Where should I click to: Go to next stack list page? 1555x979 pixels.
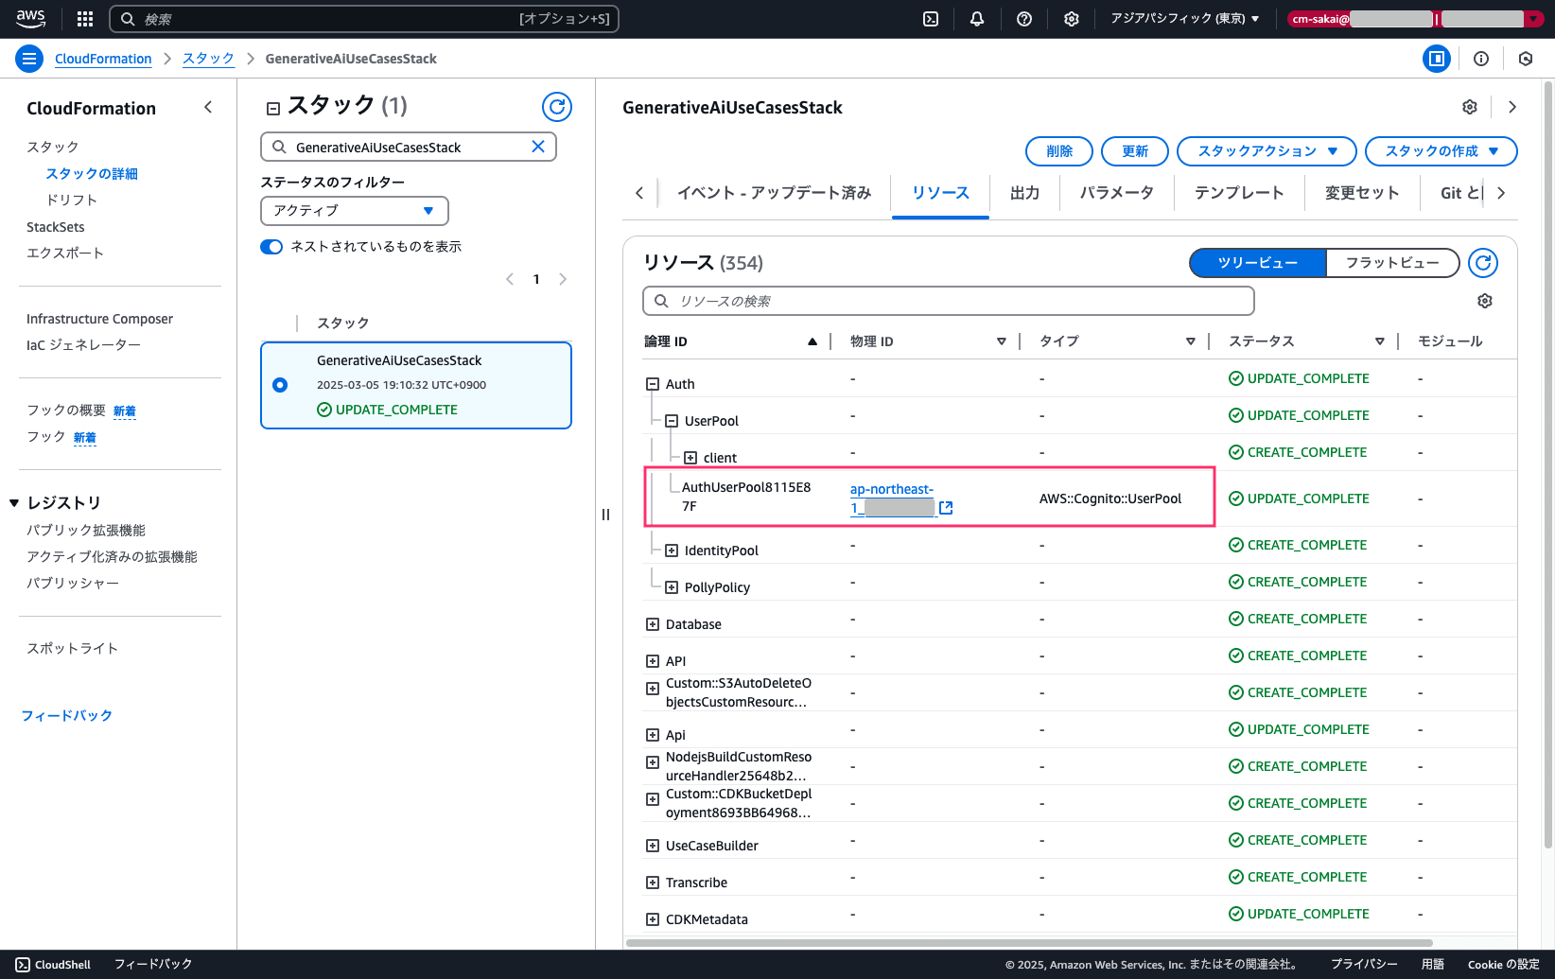pyautogui.click(x=563, y=279)
